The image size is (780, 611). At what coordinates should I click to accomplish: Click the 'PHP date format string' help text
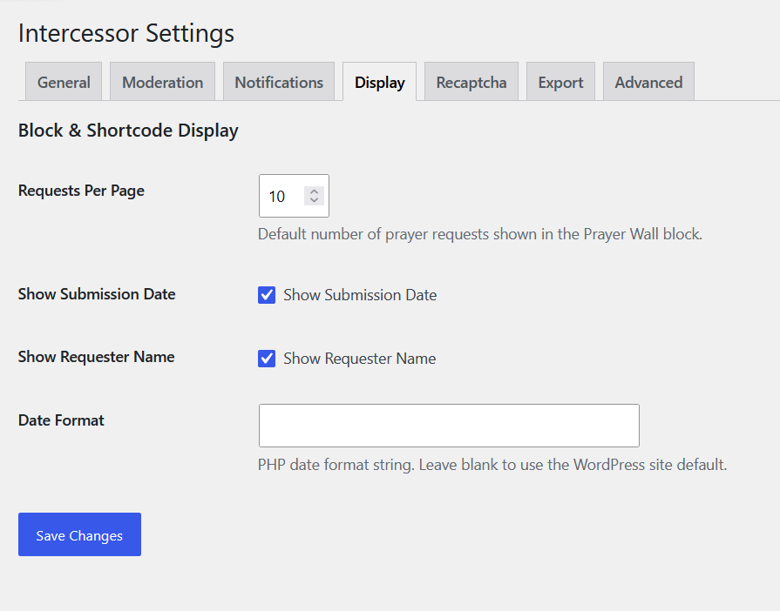tap(492, 465)
